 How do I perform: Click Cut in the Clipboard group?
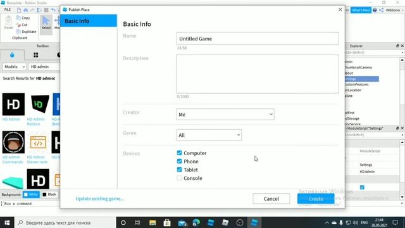(22, 25)
